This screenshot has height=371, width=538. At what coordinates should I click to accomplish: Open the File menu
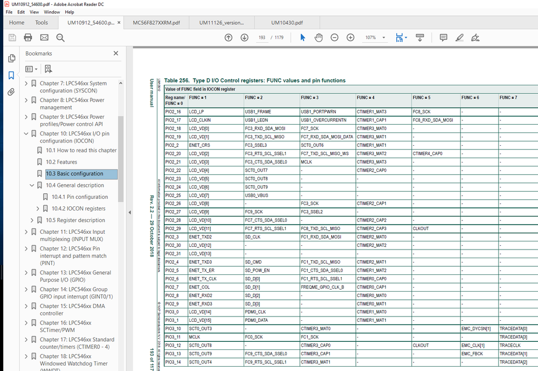(x=9, y=12)
